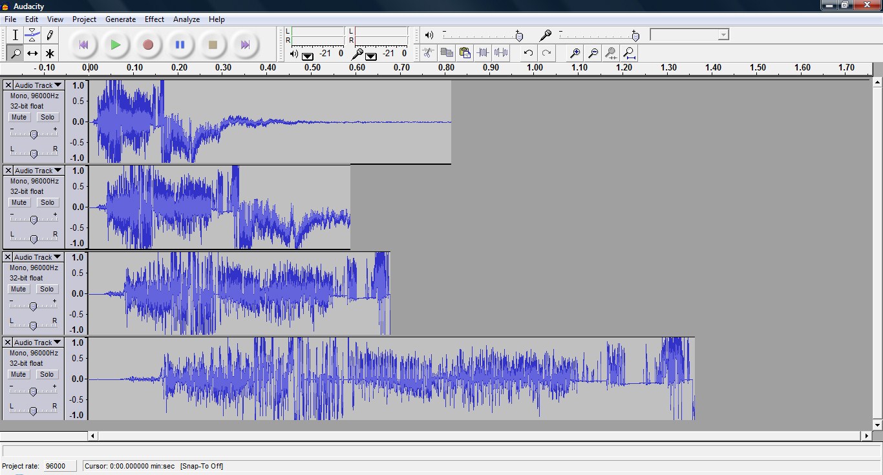Activate the Time Shift tool
Viewport: 883px width, 475px height.
tap(32, 54)
